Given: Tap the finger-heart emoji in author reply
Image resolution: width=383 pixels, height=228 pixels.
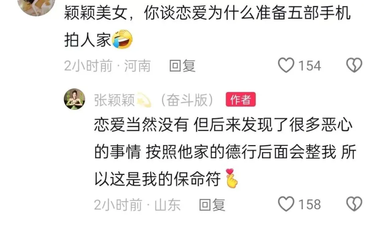Looking at the screenshot, I should (x=231, y=179).
